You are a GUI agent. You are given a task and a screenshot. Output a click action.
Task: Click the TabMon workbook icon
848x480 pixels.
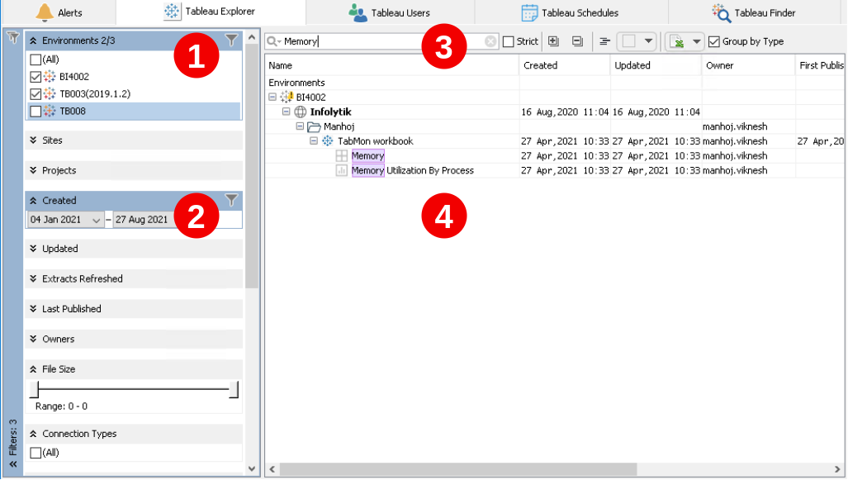point(328,141)
